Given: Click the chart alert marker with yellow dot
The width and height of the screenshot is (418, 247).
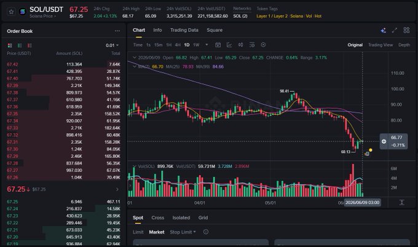Looking at the screenshot, I should click(x=368, y=152).
